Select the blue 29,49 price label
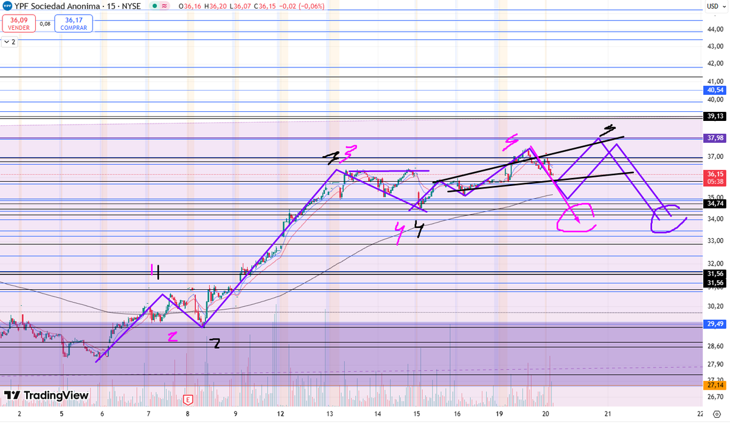Screen dimensions: 730x423 click(714, 325)
